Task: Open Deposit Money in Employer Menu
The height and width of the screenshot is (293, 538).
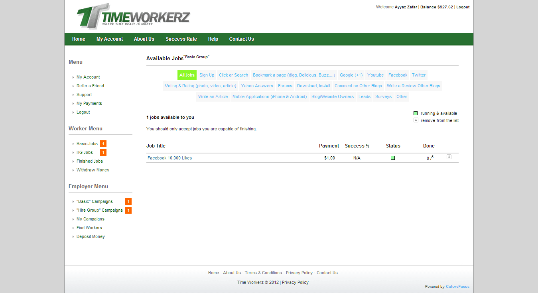Action: click(91, 237)
